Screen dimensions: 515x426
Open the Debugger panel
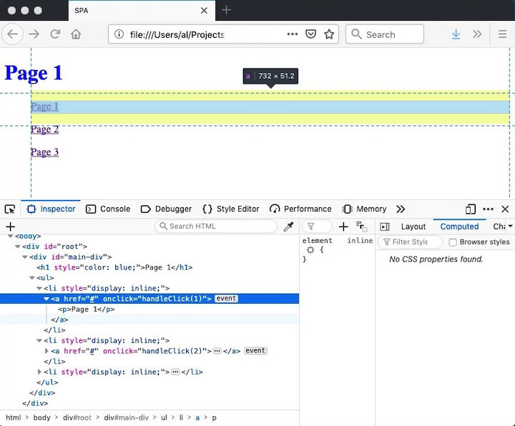click(166, 209)
